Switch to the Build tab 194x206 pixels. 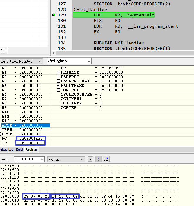[19, 149]
